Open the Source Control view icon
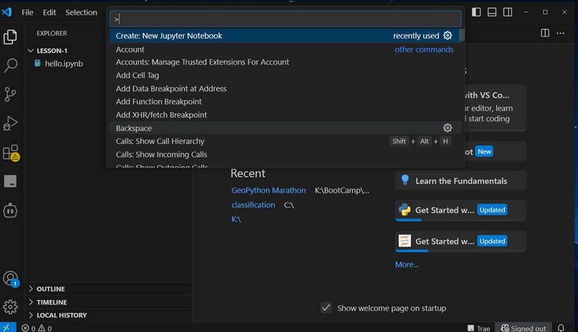The width and height of the screenshot is (578, 332). point(10,95)
